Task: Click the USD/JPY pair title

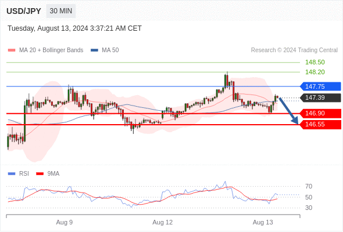Action: [24, 11]
